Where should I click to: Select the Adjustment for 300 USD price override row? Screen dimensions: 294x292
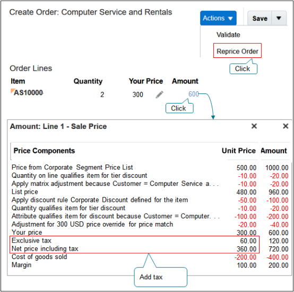pyautogui.click(x=150, y=225)
